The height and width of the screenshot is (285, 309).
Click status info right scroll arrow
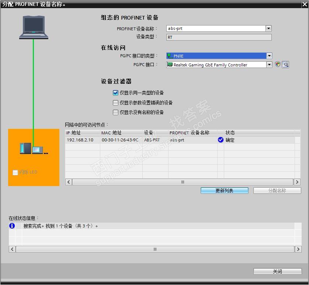click(x=298, y=249)
